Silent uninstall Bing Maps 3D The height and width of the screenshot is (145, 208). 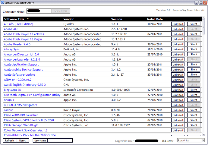pos(194,90)
